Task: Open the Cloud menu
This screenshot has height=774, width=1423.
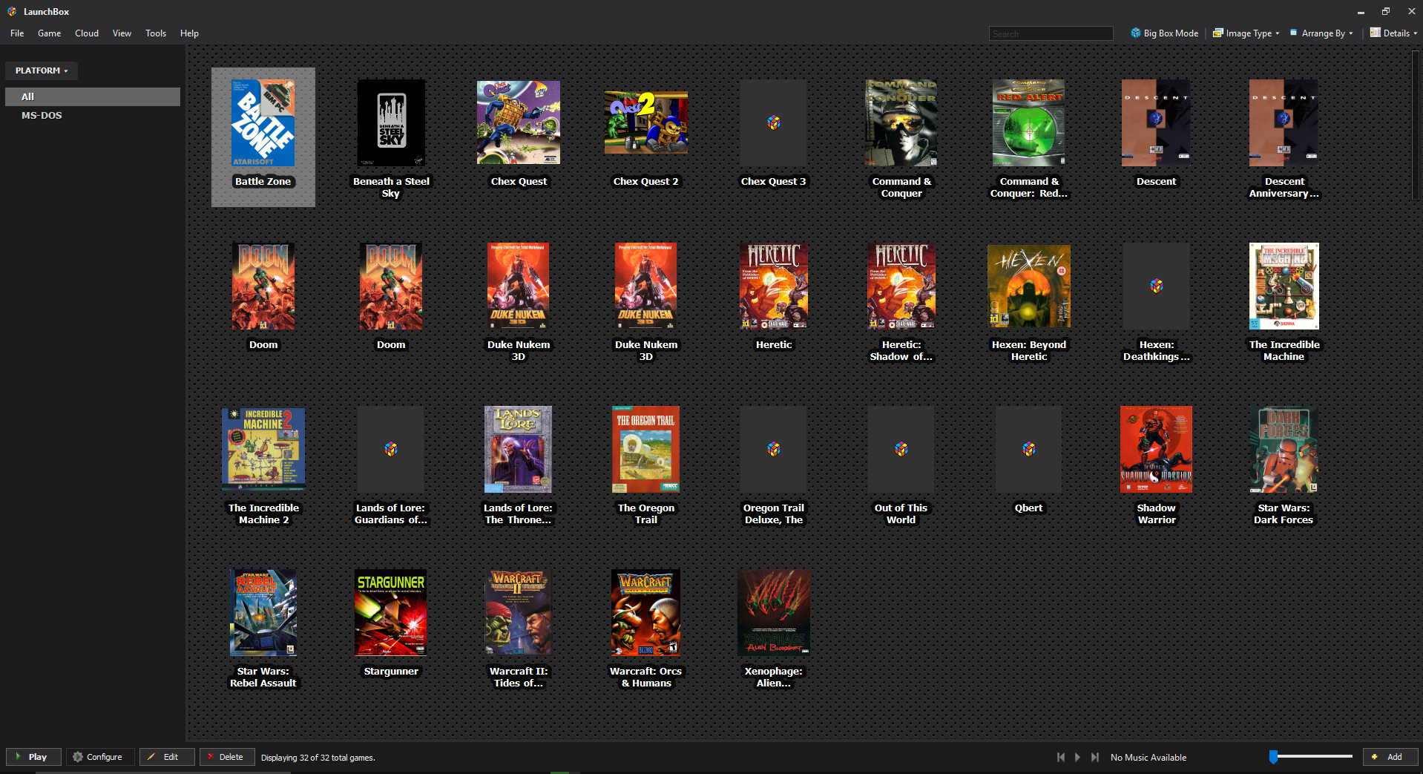Action: point(87,33)
